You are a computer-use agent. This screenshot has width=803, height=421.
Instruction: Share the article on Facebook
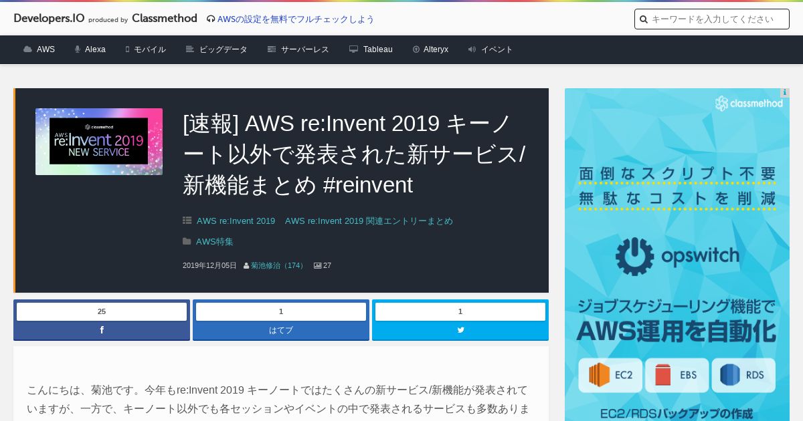pyautogui.click(x=102, y=330)
